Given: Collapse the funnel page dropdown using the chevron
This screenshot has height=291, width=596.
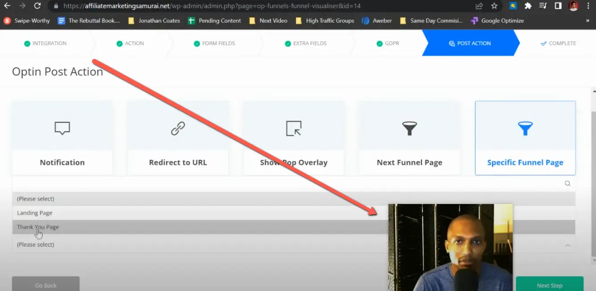Looking at the screenshot, I should click(567, 245).
